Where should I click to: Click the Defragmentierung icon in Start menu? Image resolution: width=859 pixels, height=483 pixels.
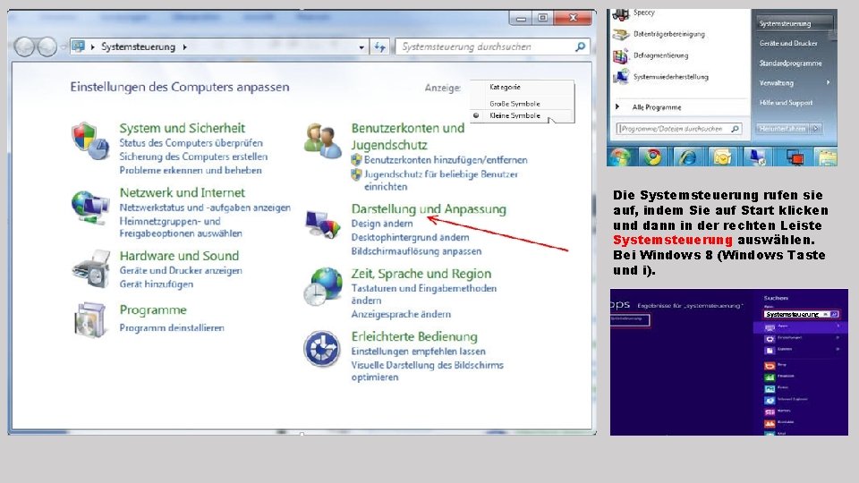[x=621, y=55]
